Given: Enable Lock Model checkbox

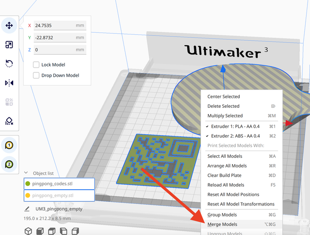Looking at the screenshot, I should pyautogui.click(x=36, y=65).
